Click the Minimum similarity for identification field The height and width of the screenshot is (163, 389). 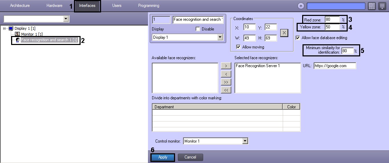click(x=347, y=51)
